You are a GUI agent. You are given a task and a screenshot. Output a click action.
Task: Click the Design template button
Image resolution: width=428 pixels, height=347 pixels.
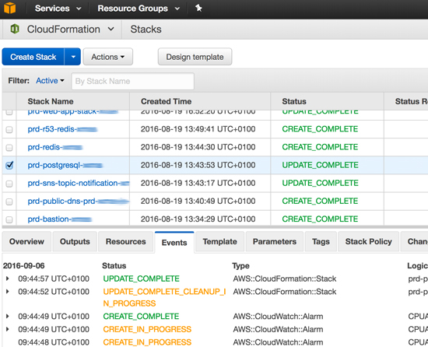coord(195,57)
